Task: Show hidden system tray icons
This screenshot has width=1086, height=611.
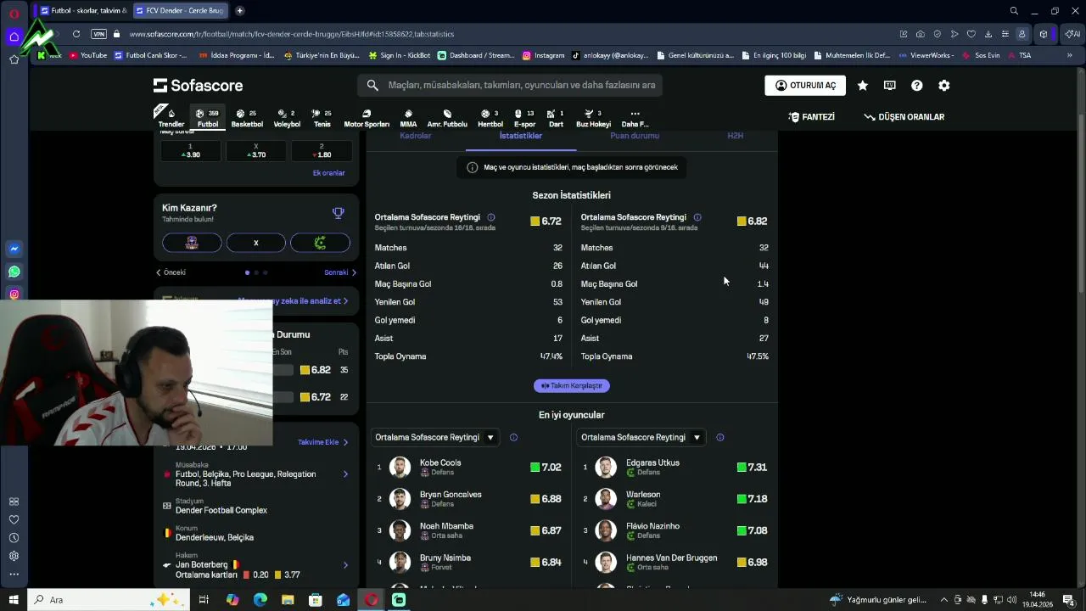Action: (943, 600)
